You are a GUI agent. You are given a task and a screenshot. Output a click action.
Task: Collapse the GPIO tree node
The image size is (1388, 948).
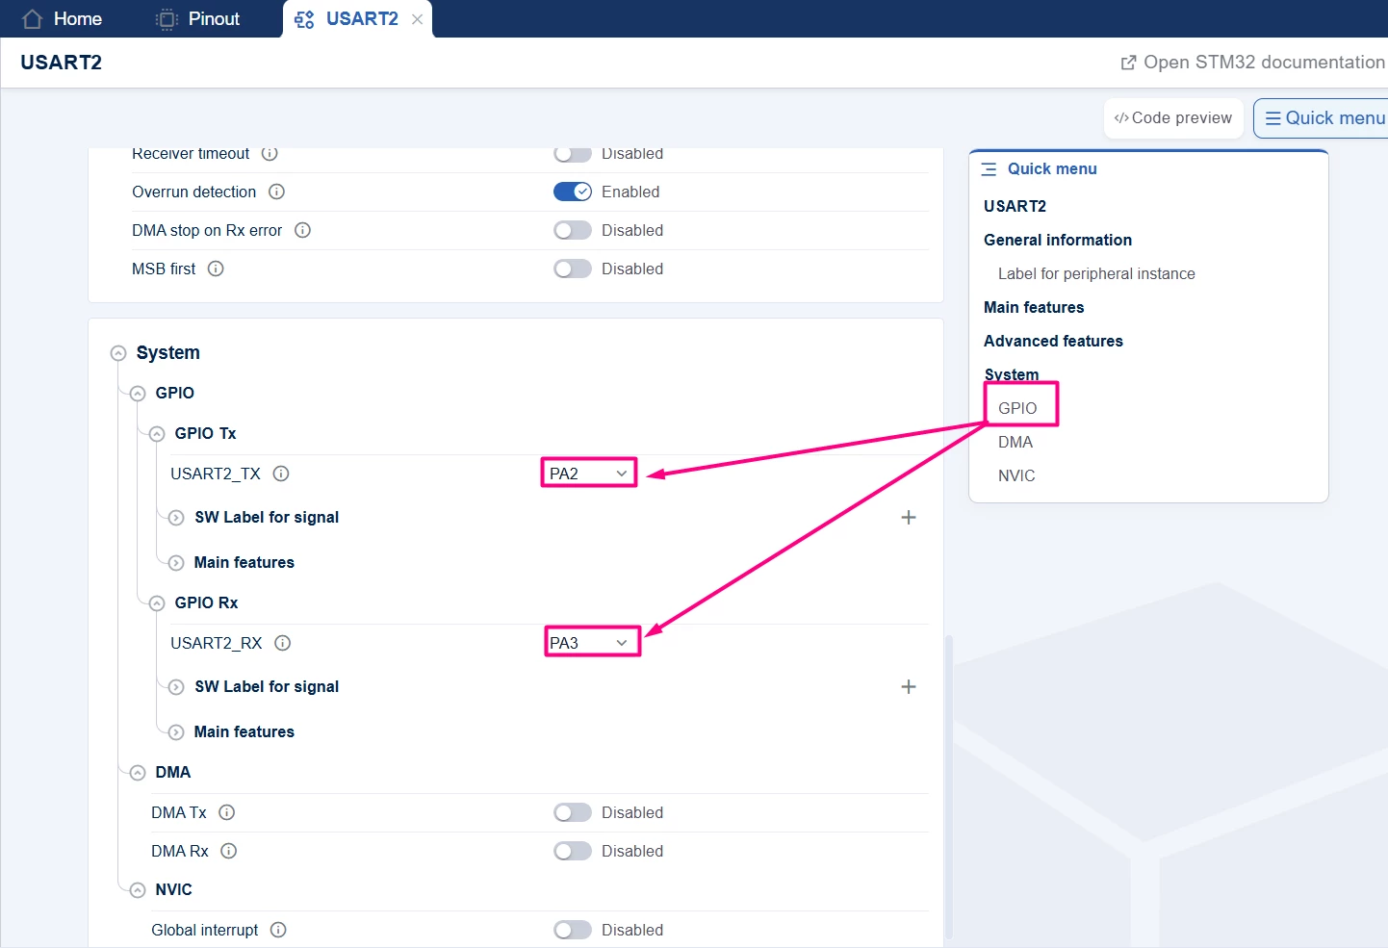tap(138, 394)
